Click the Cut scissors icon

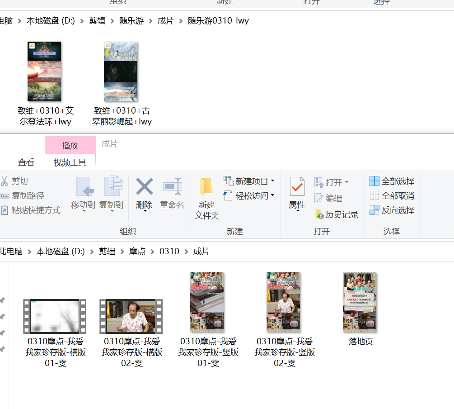point(5,181)
